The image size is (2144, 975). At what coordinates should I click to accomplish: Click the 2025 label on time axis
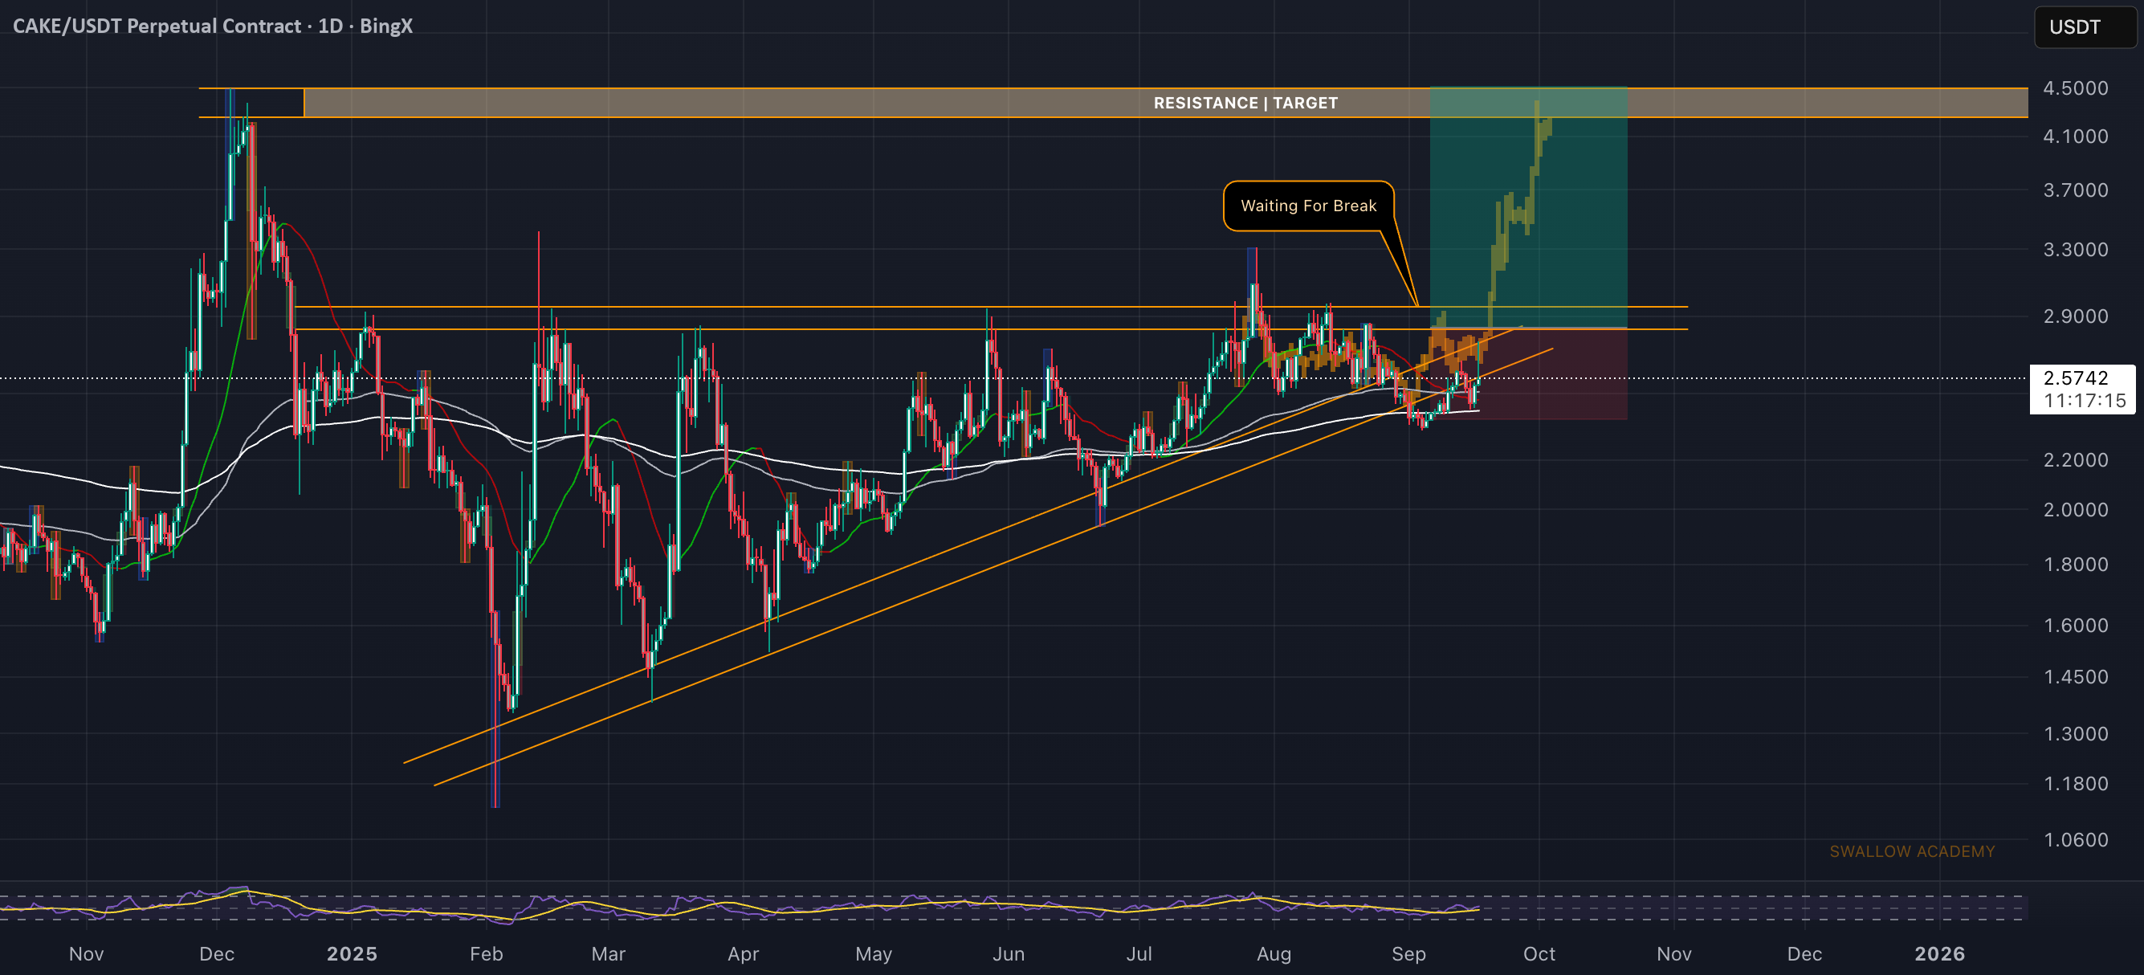351,953
